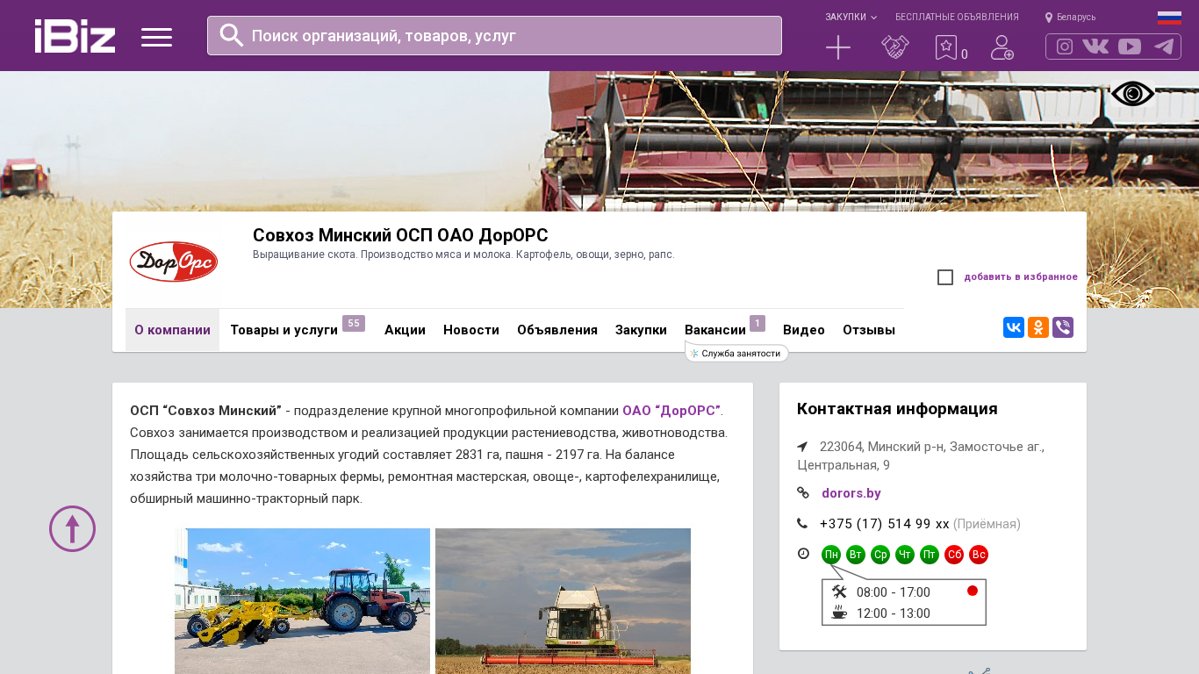1199x674 pixels.
Task: Switch to the Акции tab
Action: pyautogui.click(x=405, y=330)
